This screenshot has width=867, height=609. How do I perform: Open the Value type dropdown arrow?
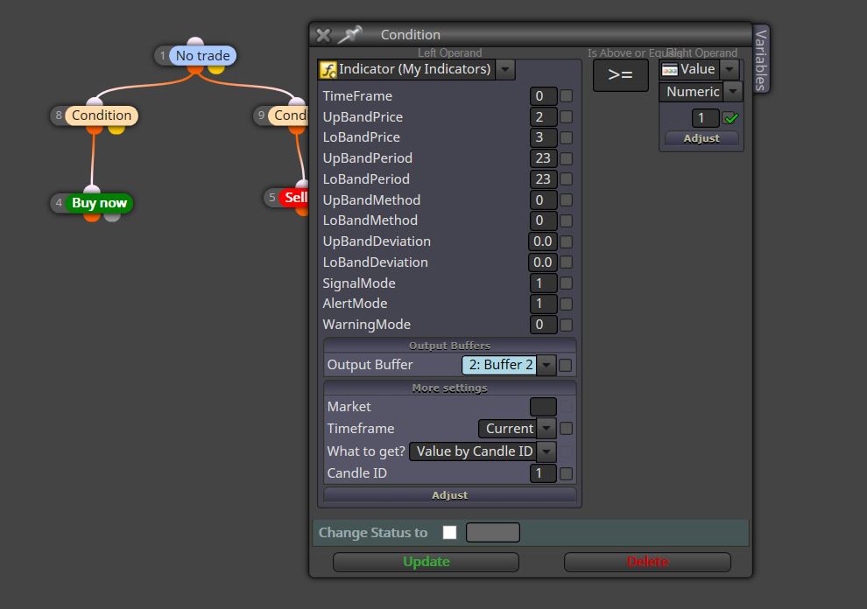730,69
